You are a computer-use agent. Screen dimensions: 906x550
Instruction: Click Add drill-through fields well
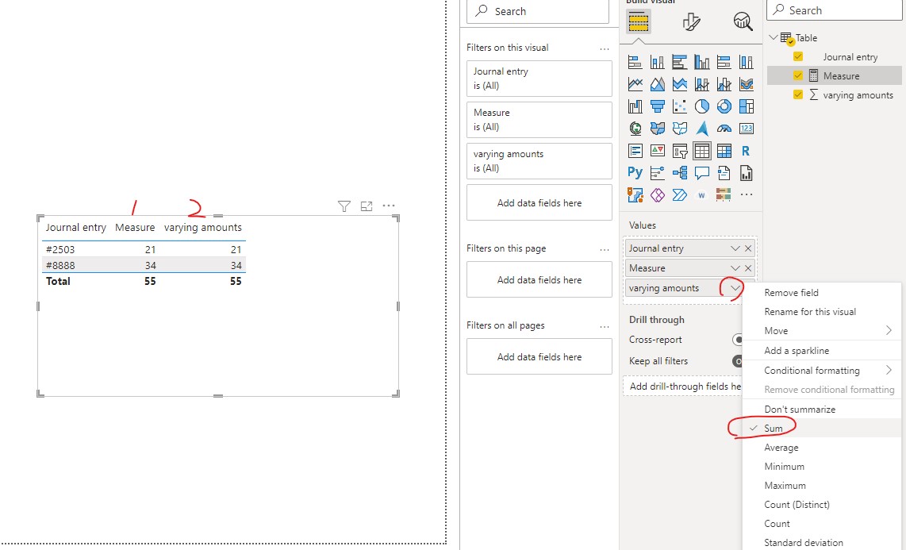click(x=682, y=386)
